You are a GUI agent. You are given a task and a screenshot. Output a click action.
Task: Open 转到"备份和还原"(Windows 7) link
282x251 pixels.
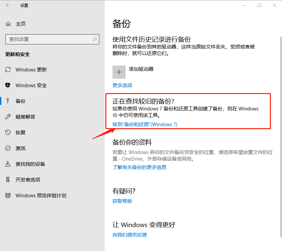click(x=145, y=124)
